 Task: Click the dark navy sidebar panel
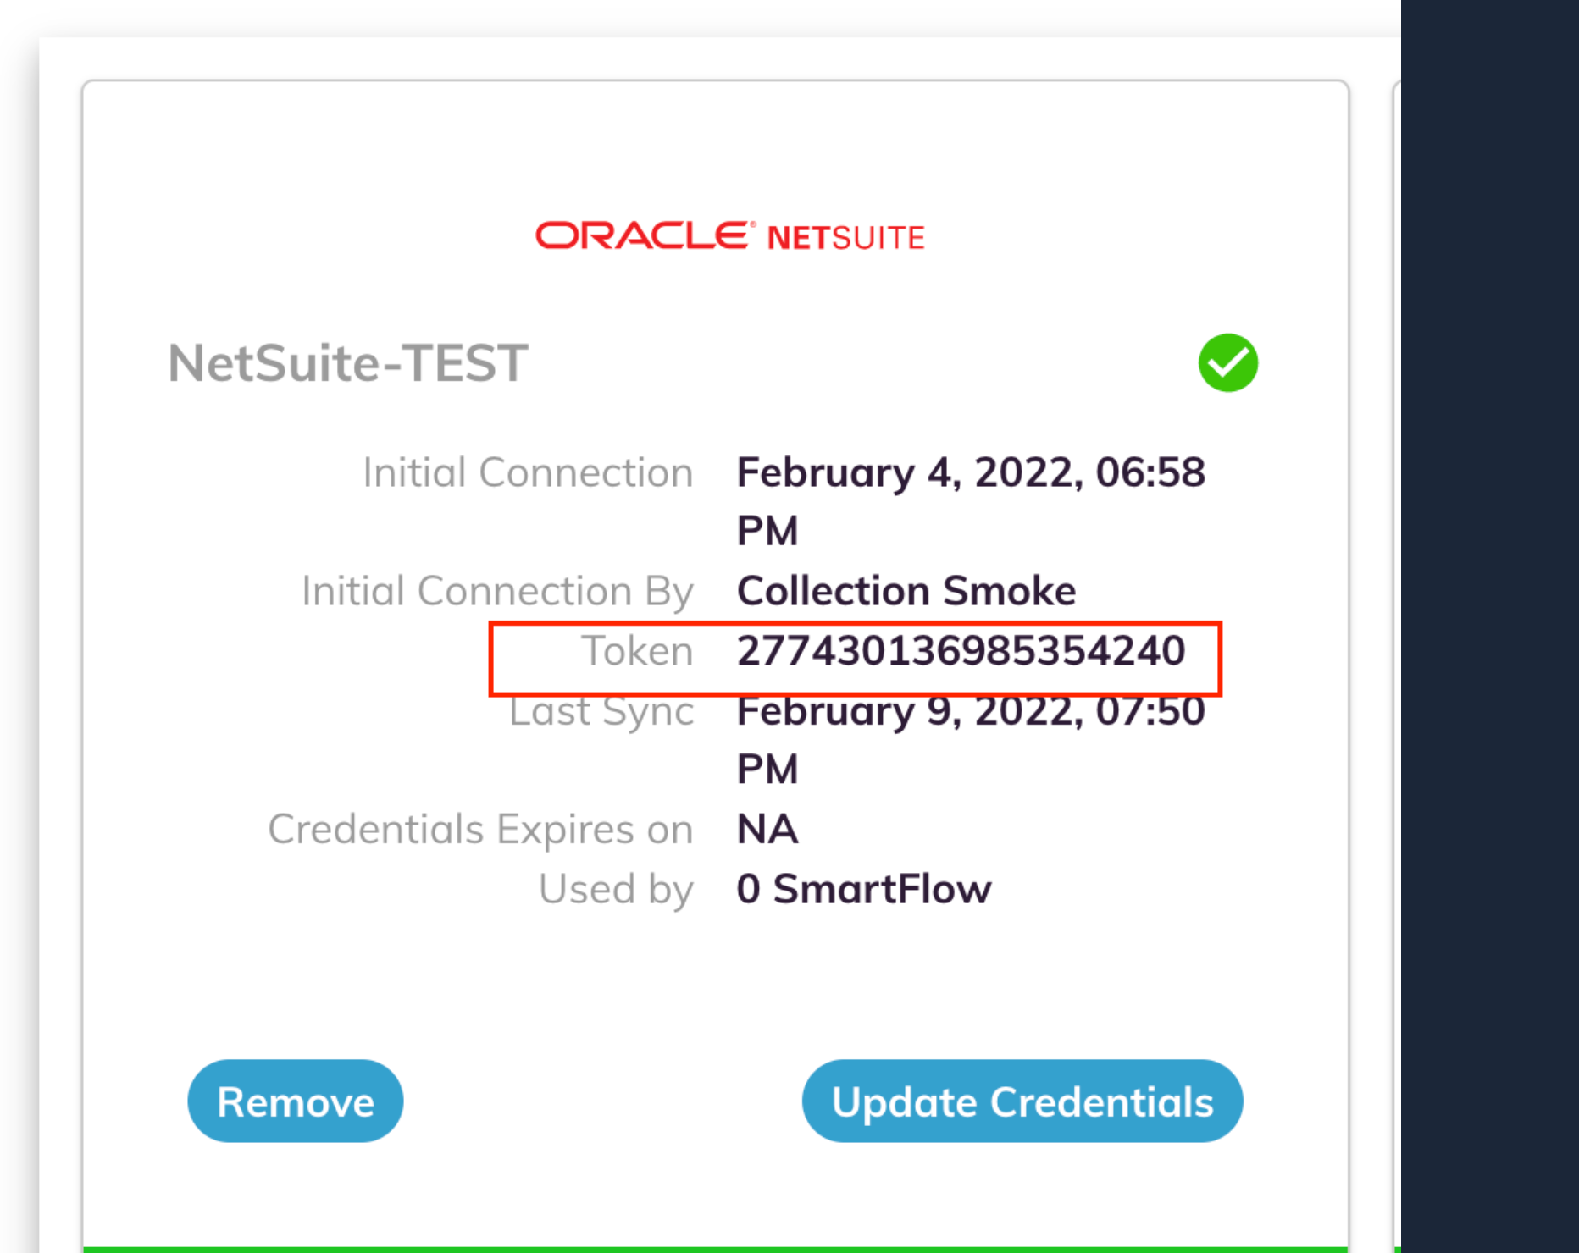pos(1489,626)
